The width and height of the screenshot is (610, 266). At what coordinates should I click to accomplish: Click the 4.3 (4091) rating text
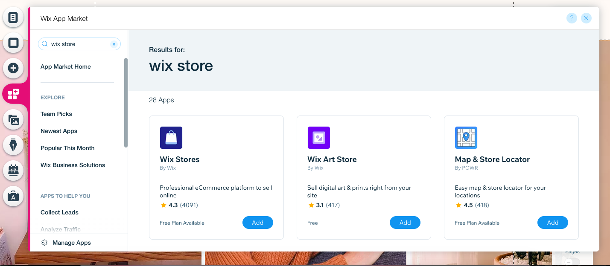pos(183,205)
